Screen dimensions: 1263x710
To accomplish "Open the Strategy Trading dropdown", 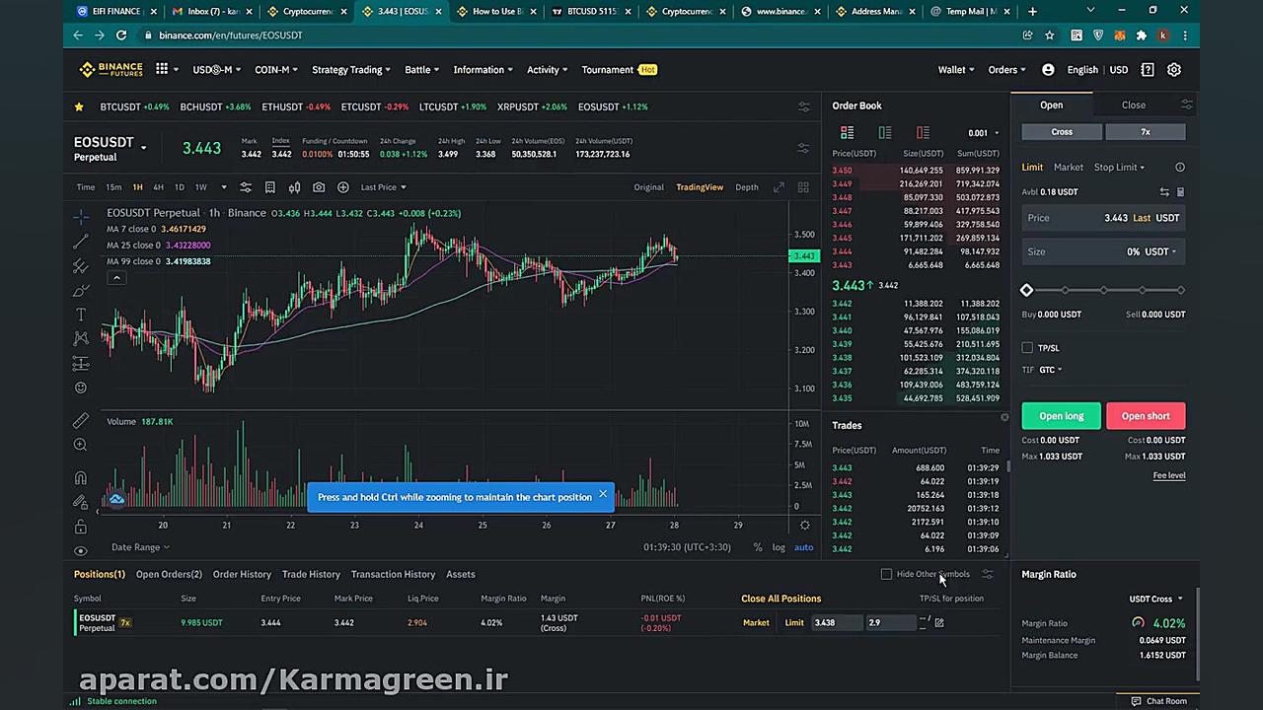I will coord(351,70).
